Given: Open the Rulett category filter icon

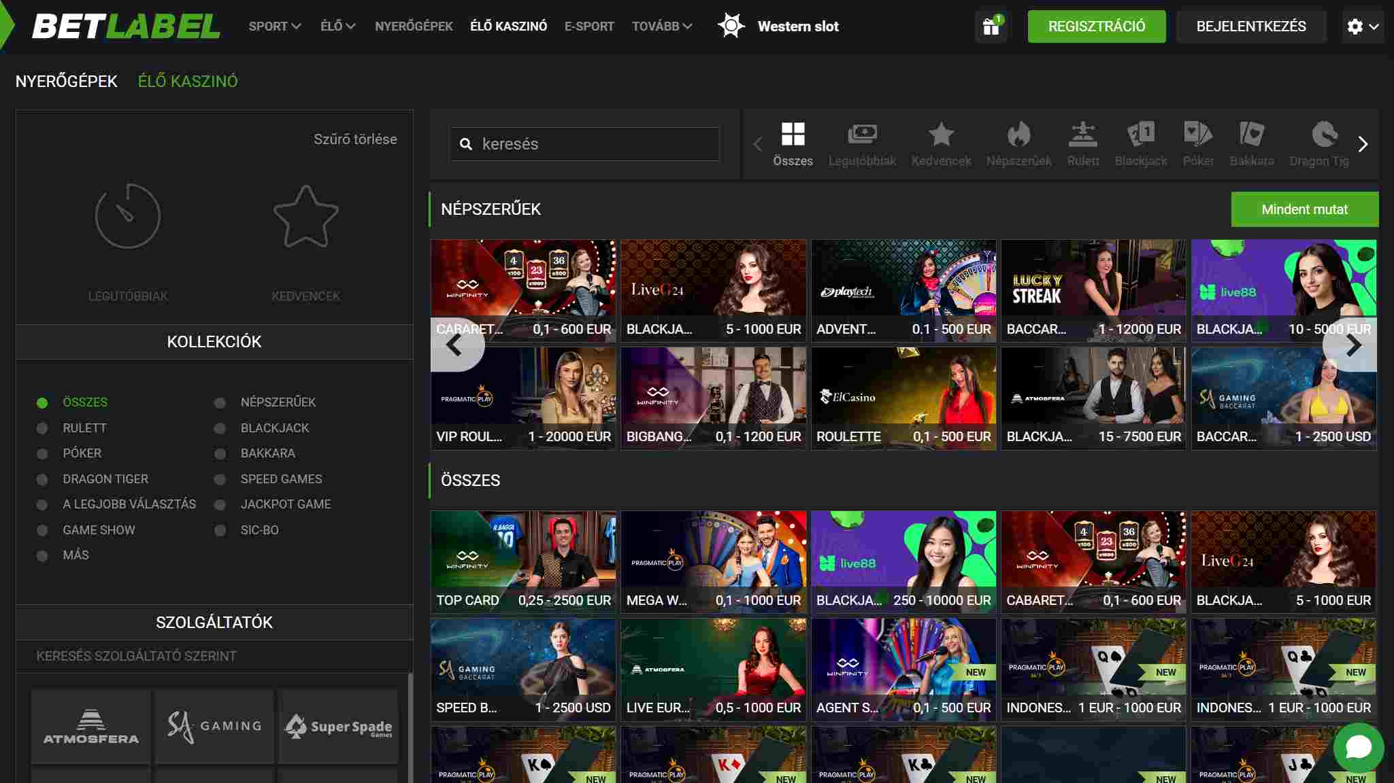Looking at the screenshot, I should point(1083,135).
